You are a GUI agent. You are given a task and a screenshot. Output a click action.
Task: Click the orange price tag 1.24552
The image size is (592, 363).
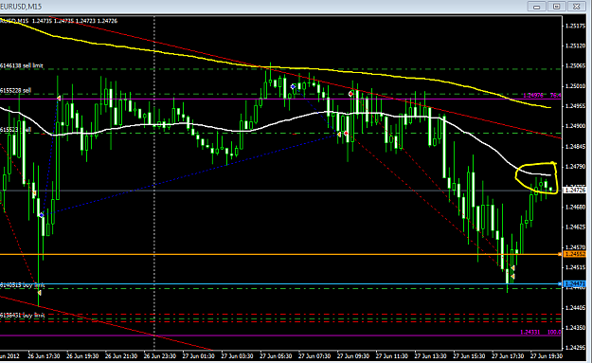574,254
